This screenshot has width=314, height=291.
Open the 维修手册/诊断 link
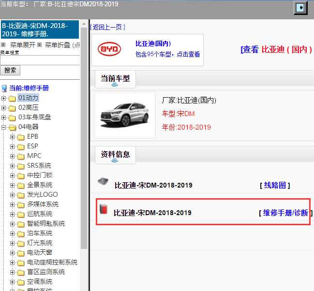285,213
